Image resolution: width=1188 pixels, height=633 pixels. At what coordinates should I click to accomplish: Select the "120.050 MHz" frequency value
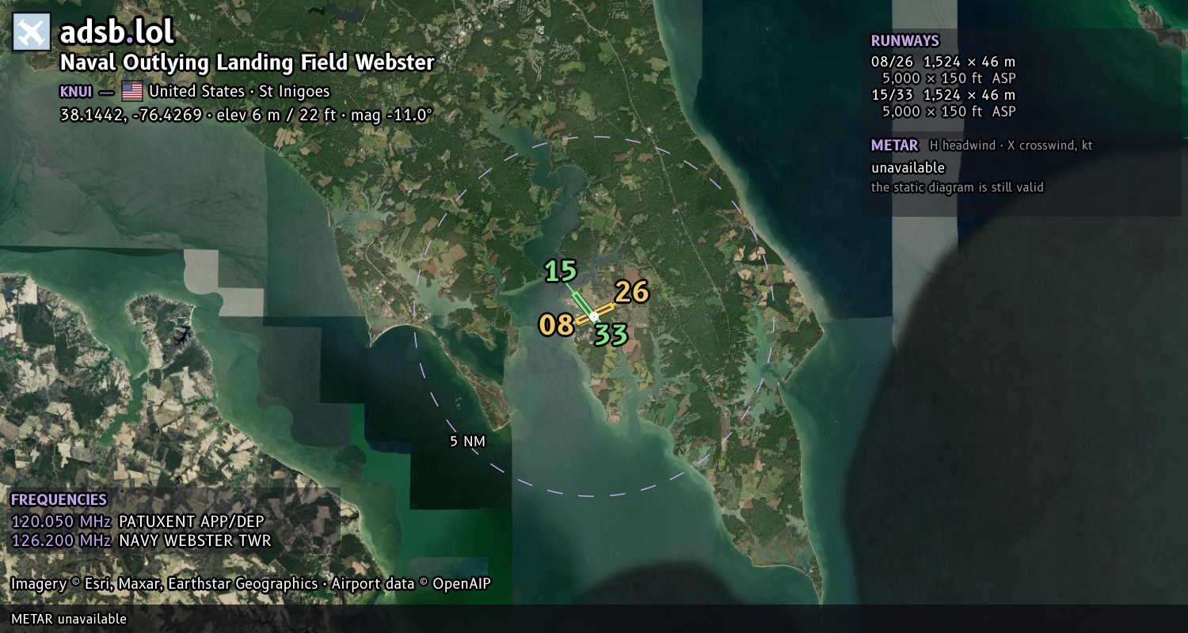click(x=61, y=521)
